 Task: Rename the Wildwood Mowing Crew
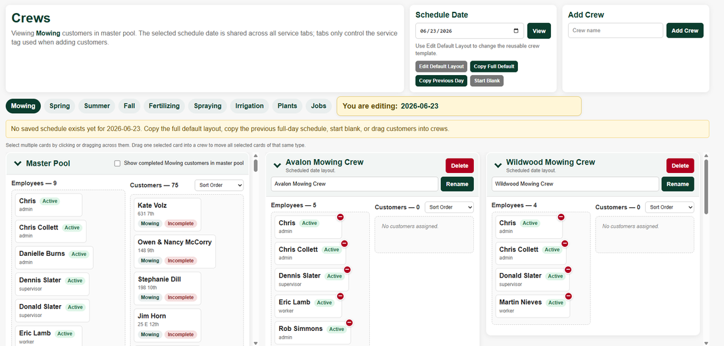678,184
